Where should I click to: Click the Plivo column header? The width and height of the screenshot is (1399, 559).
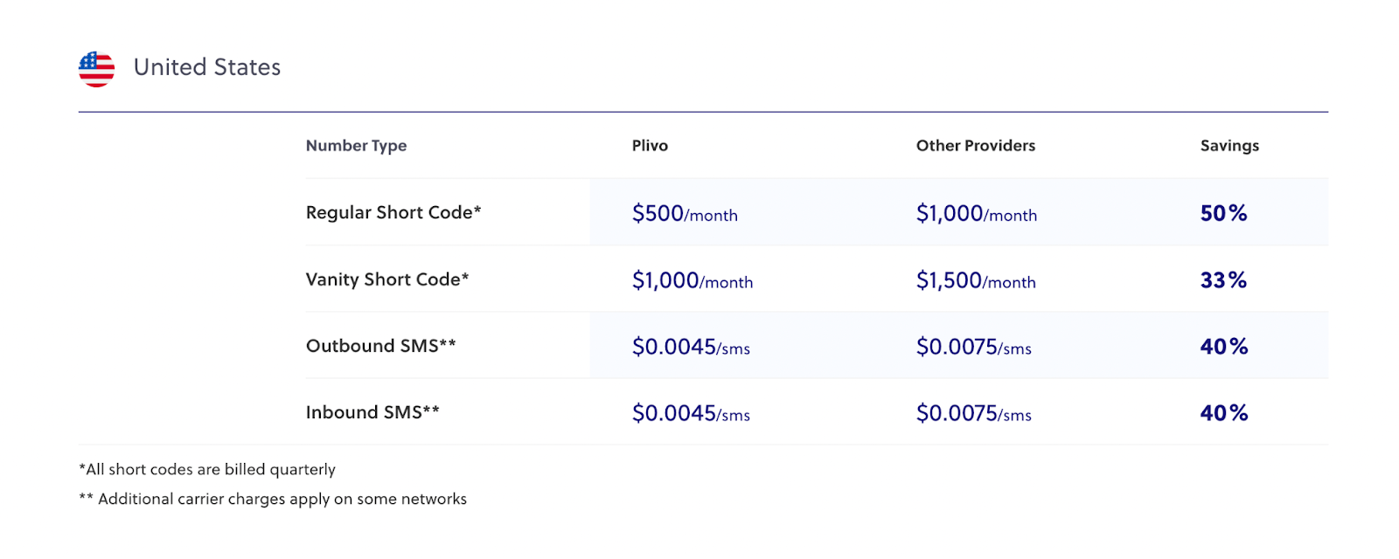650,146
